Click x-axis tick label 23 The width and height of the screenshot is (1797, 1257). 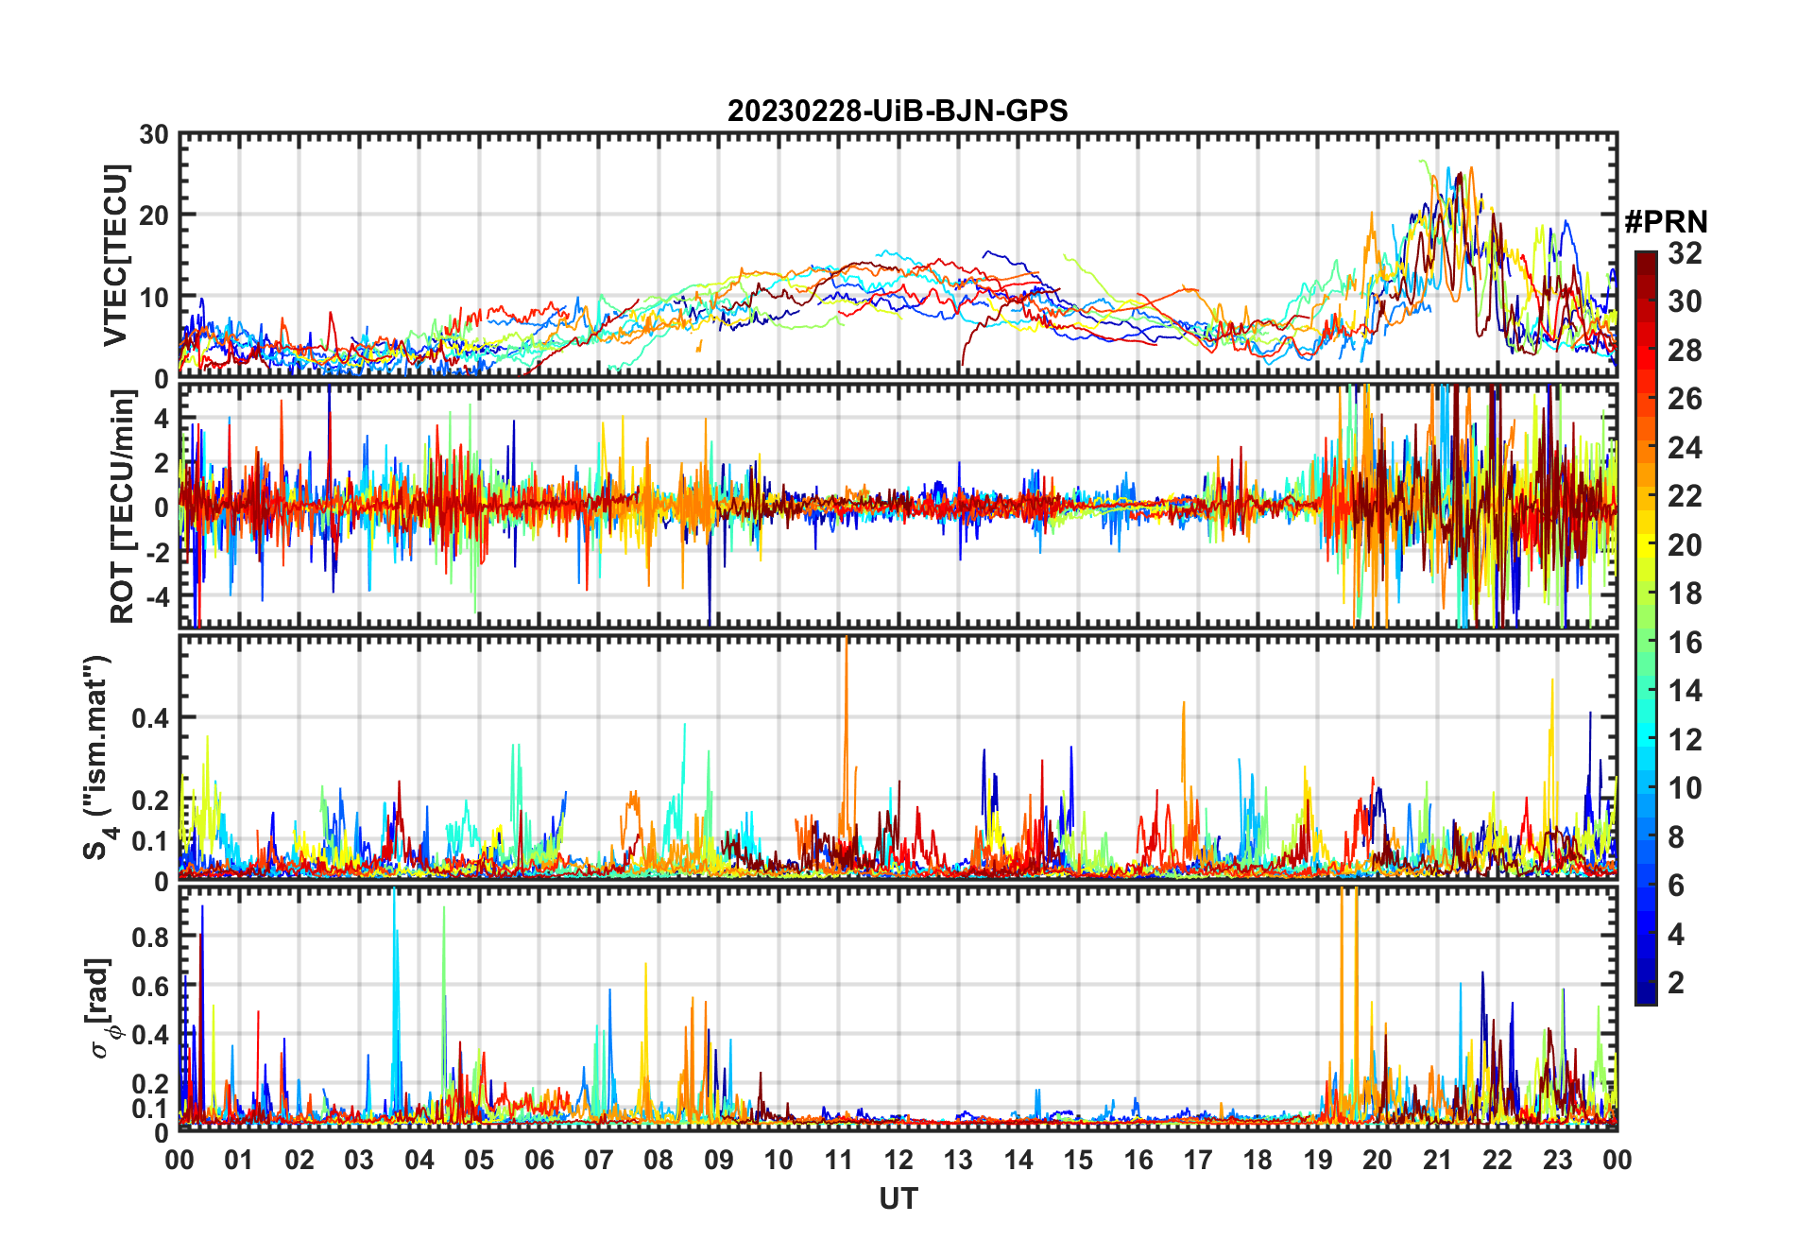1557,1160
